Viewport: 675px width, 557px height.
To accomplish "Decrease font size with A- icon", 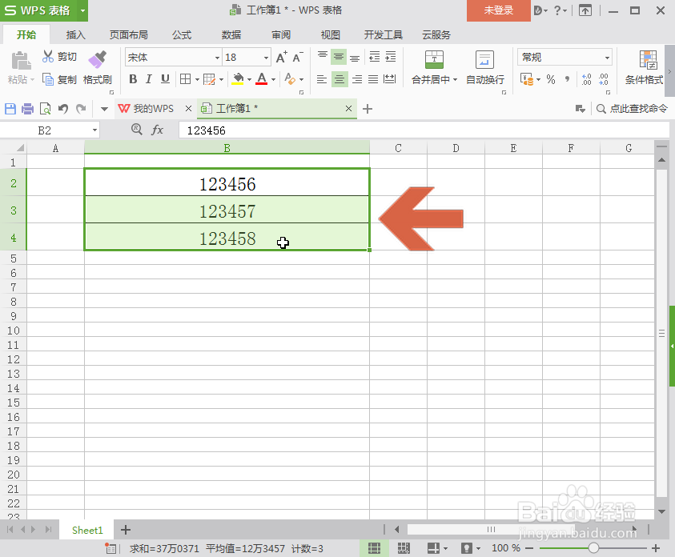I will coord(298,57).
